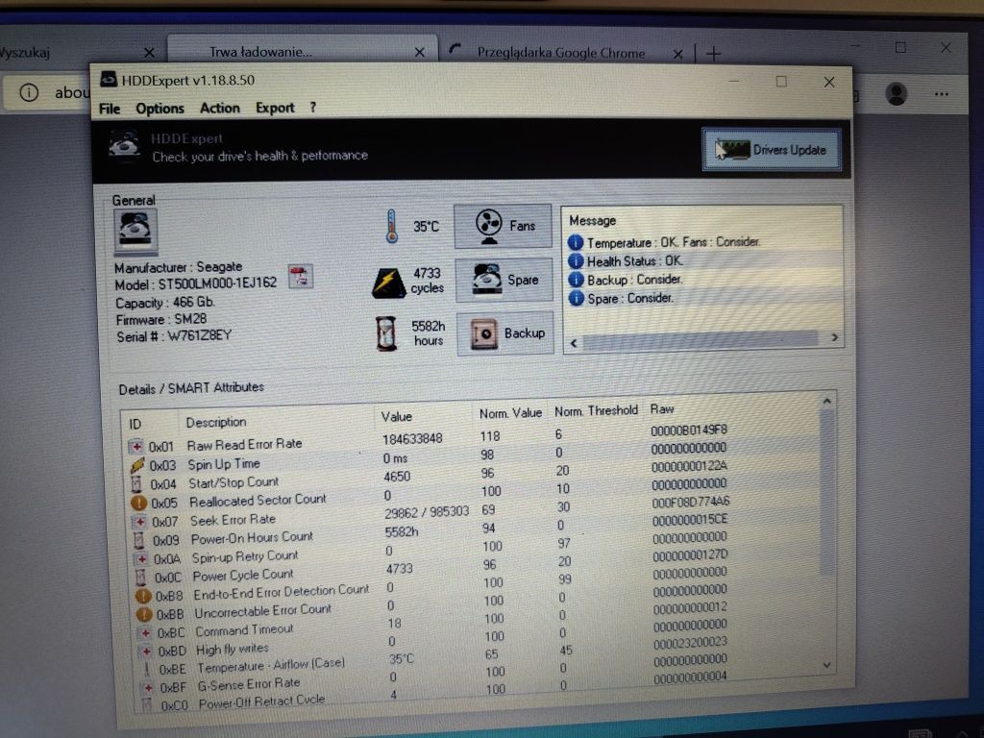984x738 pixels.
Task: Click the Power Cycle Count row icon
Action: click(x=141, y=577)
